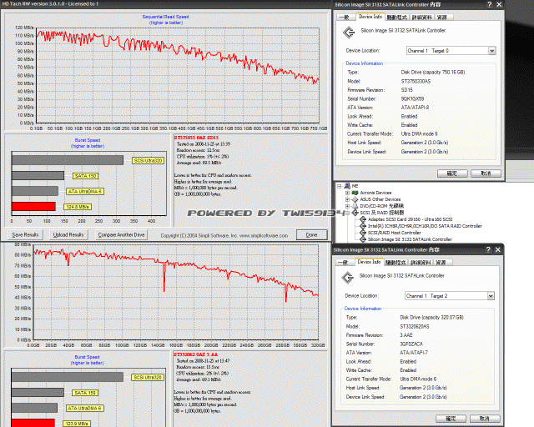Click the Silicon Image 3132 tree item icon
534x427 pixels.
click(x=363, y=239)
